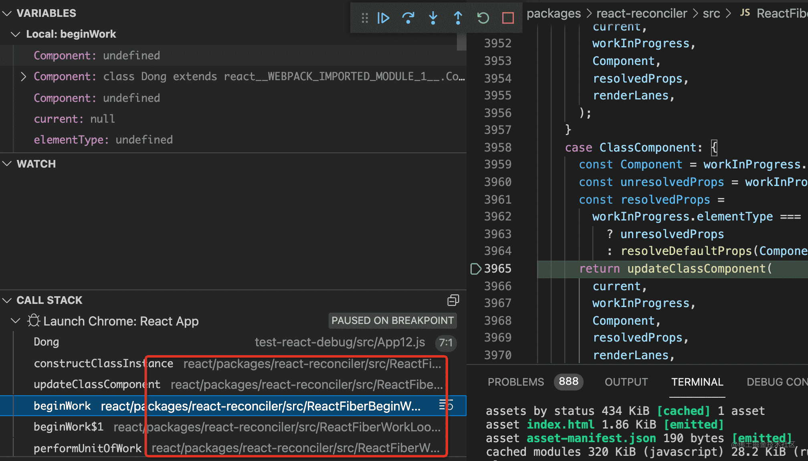The image size is (808, 461).
Task: Restart the debugging session
Action: pyautogui.click(x=483, y=18)
